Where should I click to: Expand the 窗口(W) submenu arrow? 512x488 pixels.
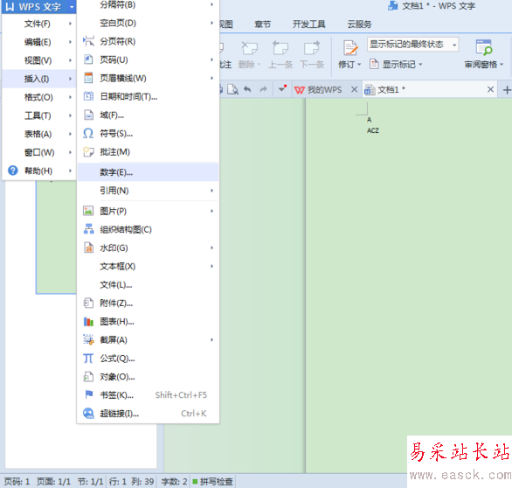70,152
